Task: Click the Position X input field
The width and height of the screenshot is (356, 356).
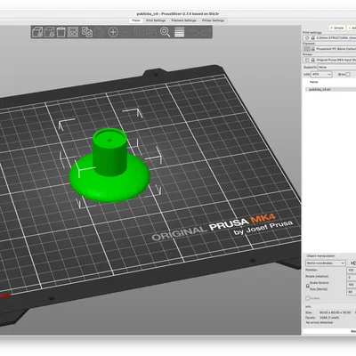Action: pos(352,271)
